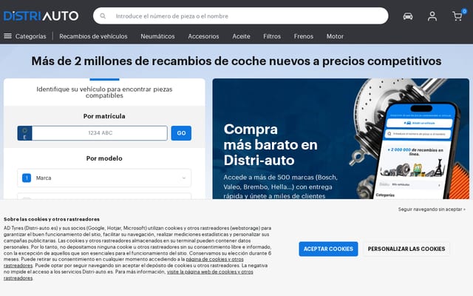Focus the part number search field
This screenshot has height=296, width=473.
(240, 16)
